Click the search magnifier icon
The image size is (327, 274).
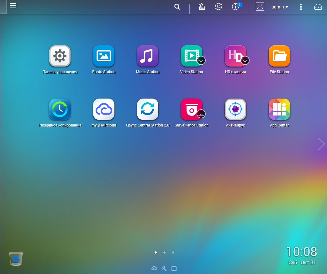point(177,7)
